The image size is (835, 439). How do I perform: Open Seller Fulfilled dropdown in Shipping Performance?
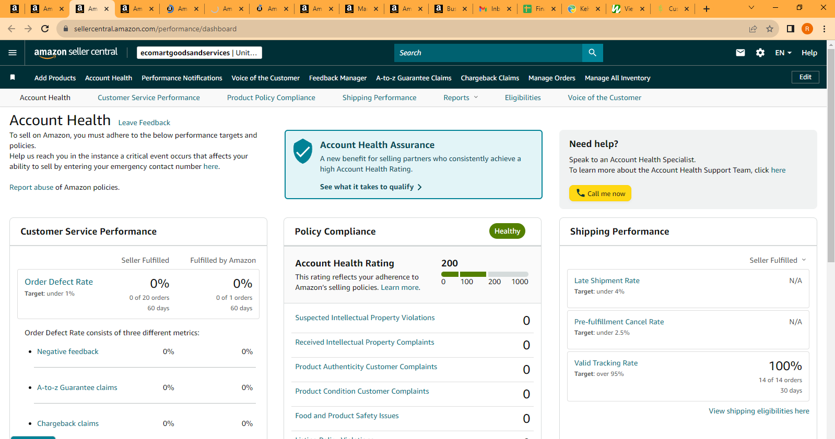point(778,260)
